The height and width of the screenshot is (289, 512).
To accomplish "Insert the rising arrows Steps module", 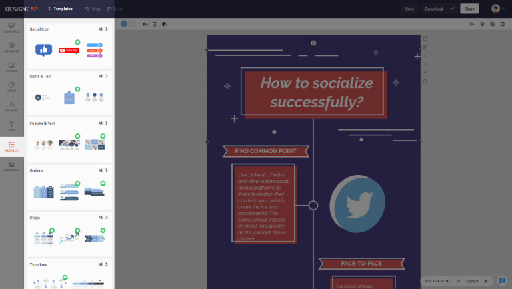I will [69, 238].
